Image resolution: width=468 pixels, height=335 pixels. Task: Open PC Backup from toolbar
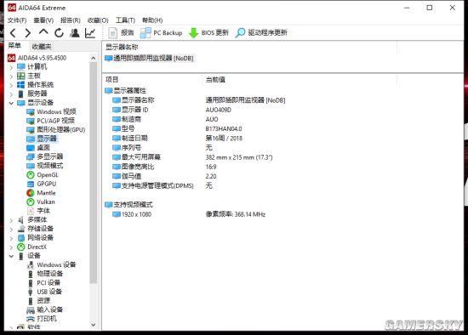pyautogui.click(x=161, y=33)
